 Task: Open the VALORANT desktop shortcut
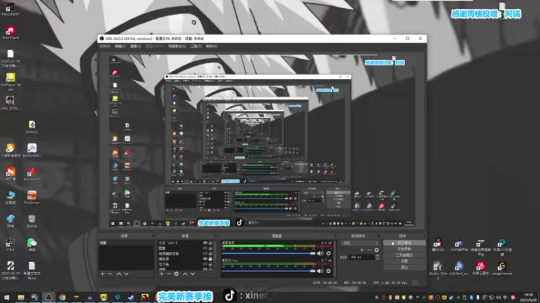click(10, 9)
